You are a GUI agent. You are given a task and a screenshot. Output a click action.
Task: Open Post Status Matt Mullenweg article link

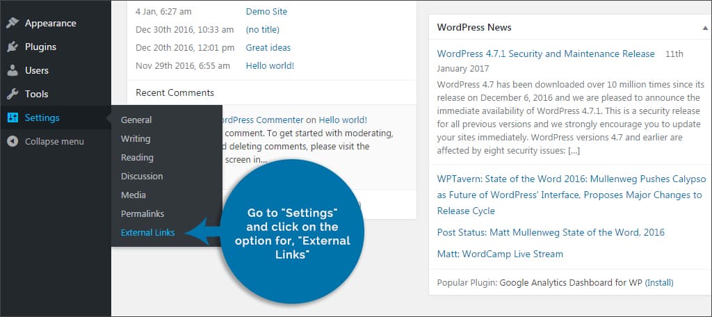pyautogui.click(x=551, y=232)
